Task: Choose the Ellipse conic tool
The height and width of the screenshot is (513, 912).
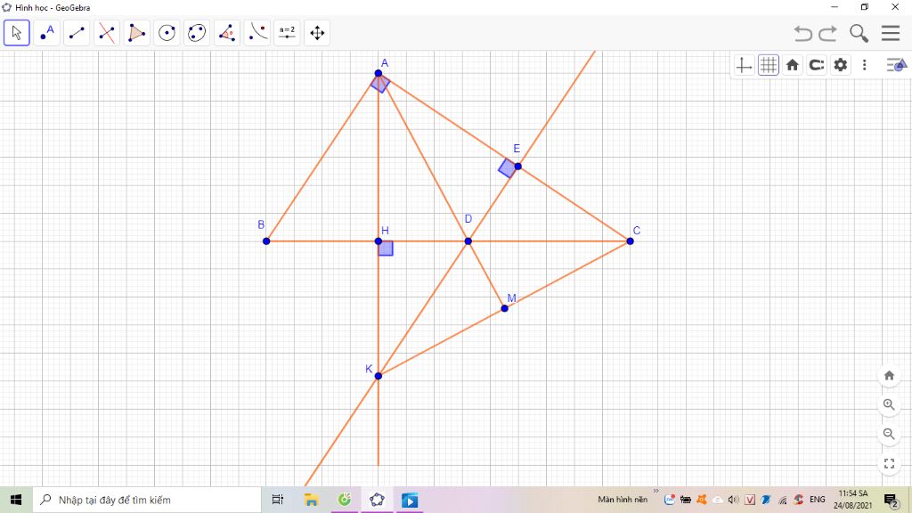Action: point(197,34)
